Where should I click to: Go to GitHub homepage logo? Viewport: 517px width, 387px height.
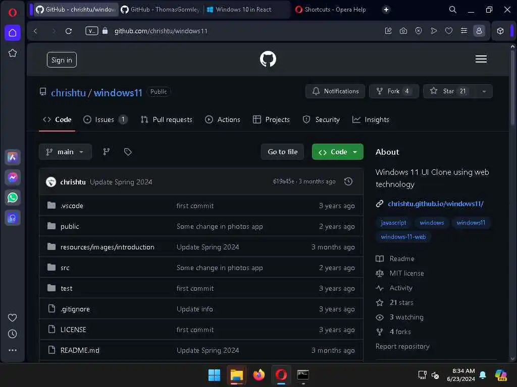click(x=268, y=59)
